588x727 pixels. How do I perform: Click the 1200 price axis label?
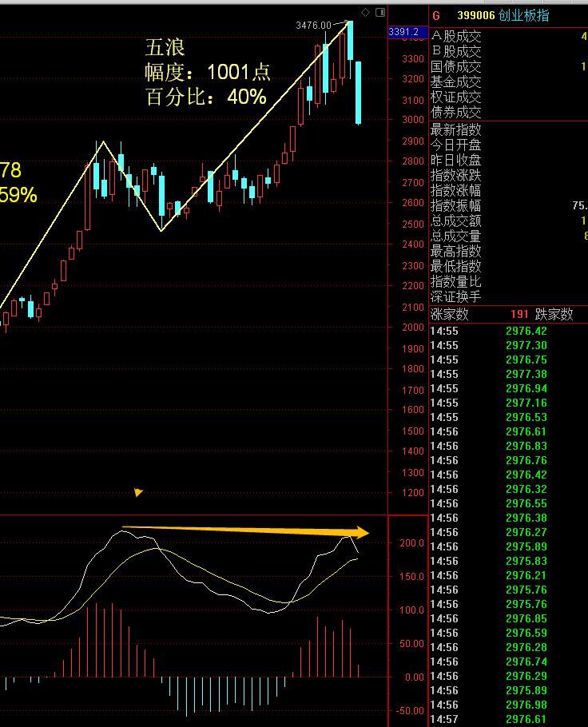point(413,493)
